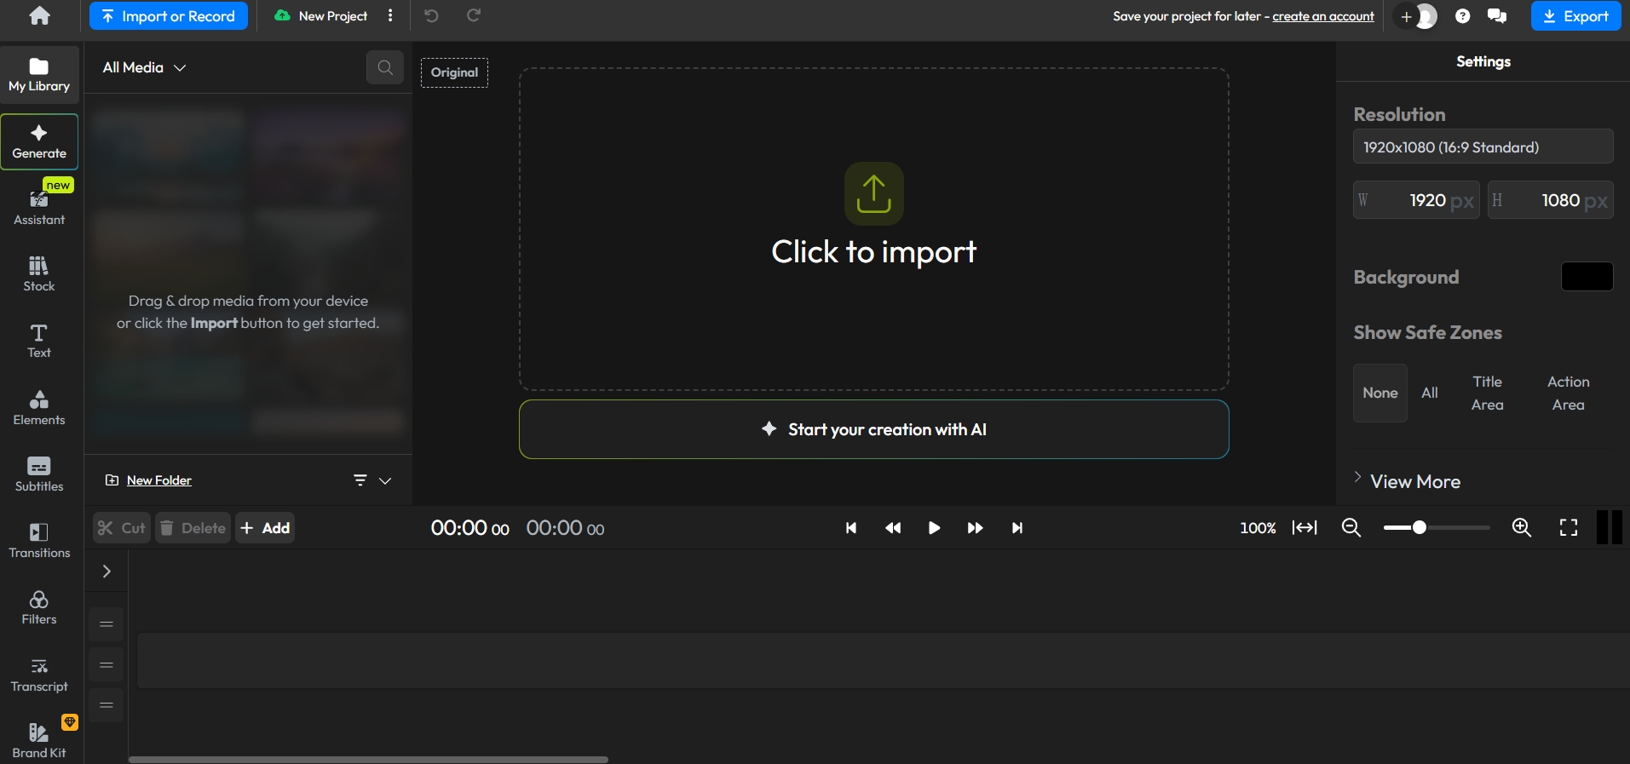Select the Original aspect ratio button
The width and height of the screenshot is (1630, 764).
click(454, 72)
